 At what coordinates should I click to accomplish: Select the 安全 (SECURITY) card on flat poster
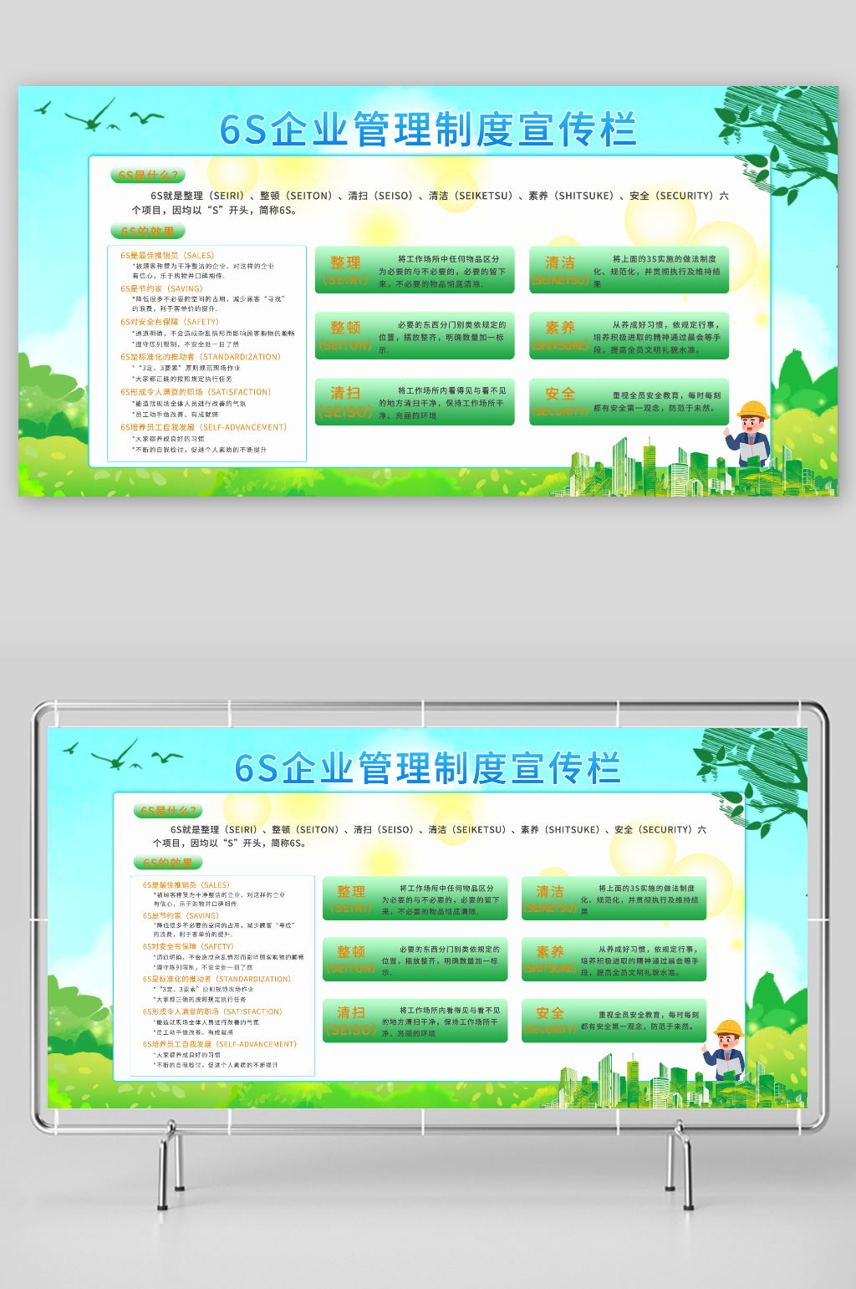629,401
